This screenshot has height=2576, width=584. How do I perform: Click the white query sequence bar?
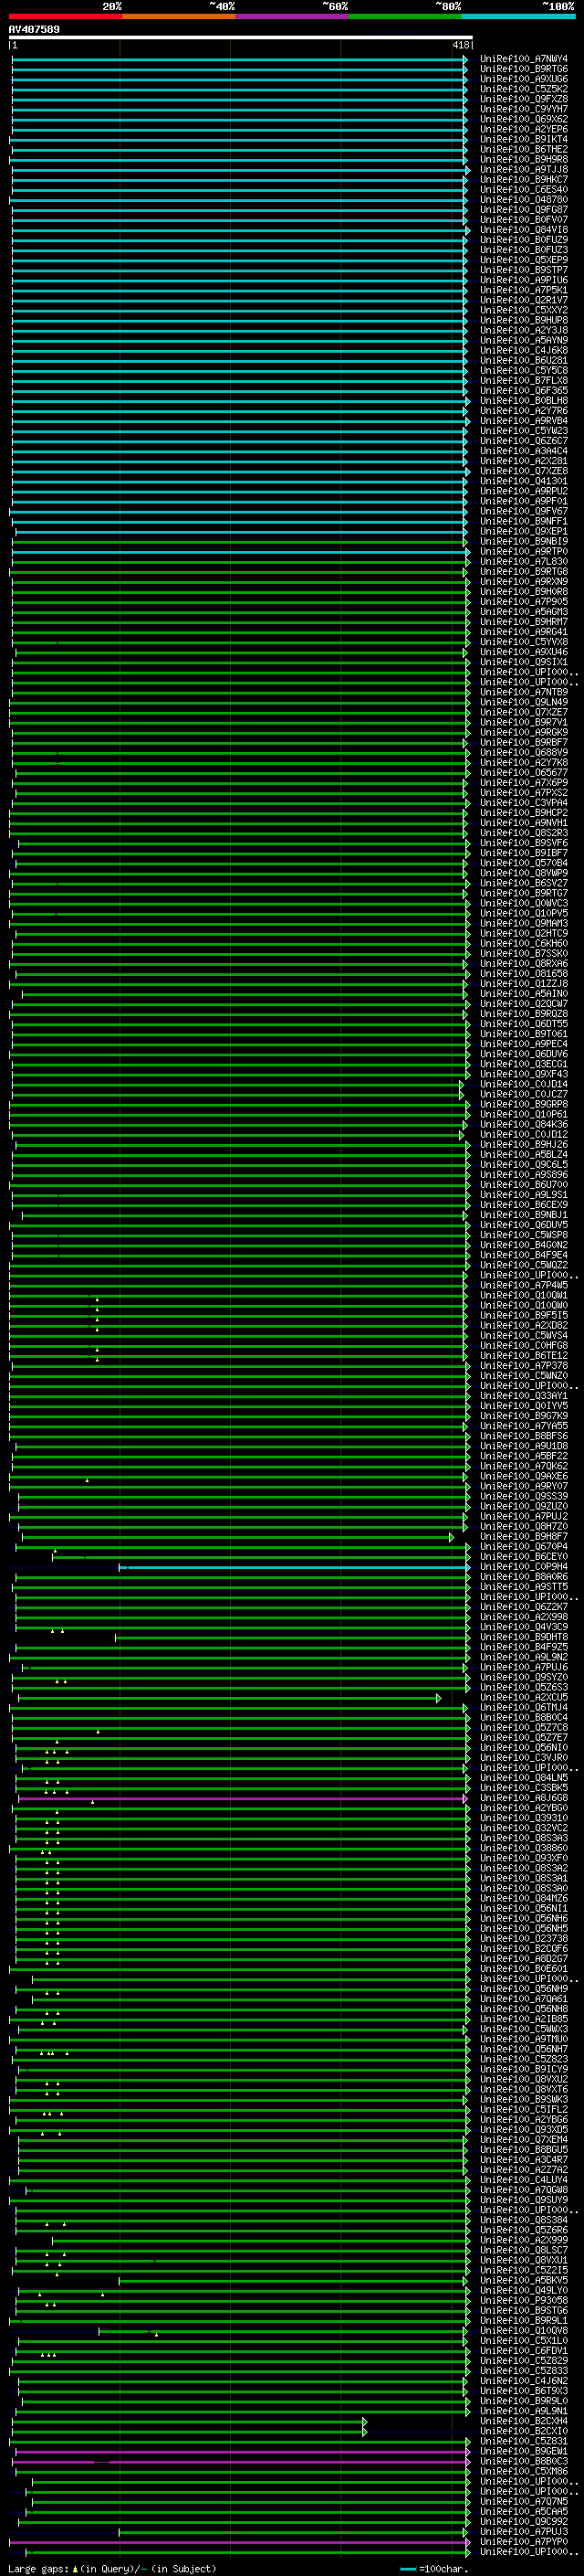[x=241, y=38]
